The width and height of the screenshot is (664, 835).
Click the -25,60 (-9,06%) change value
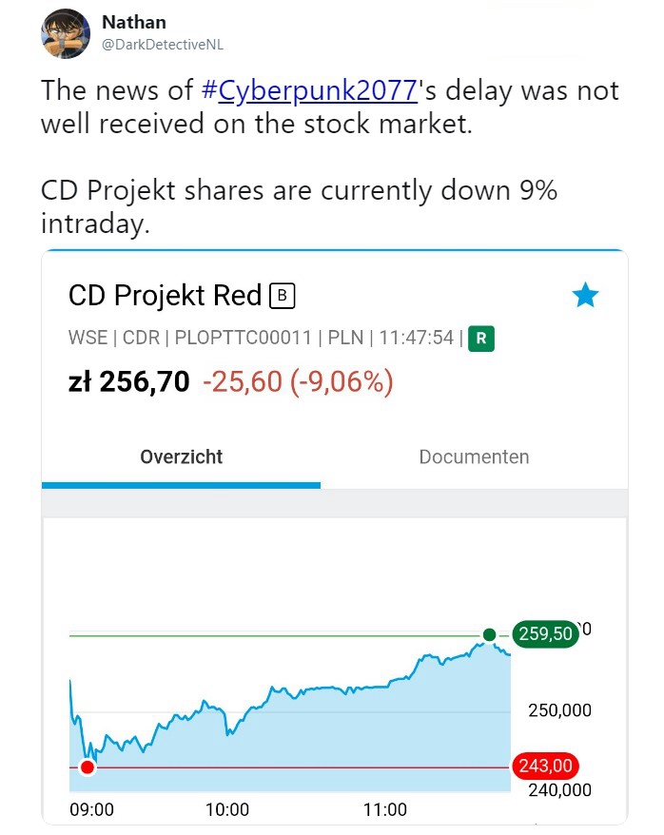[x=298, y=381]
